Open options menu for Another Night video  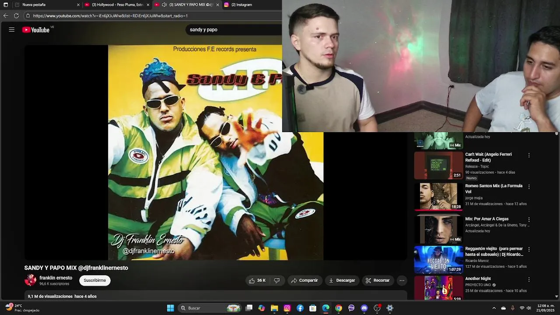(529, 280)
